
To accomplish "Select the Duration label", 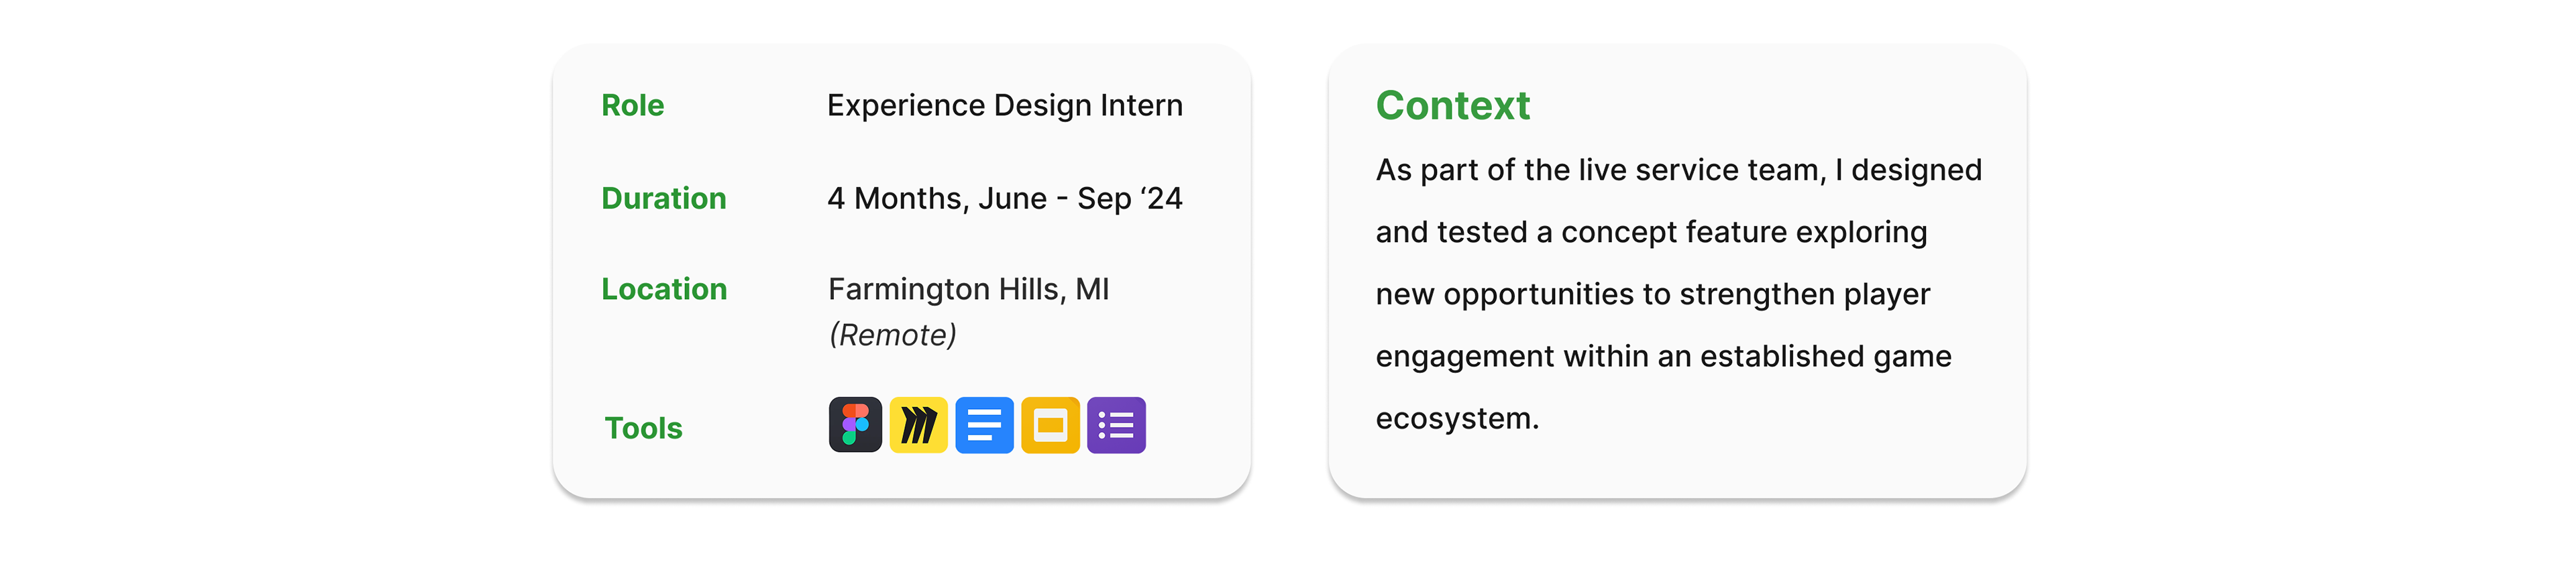I will coord(663,198).
